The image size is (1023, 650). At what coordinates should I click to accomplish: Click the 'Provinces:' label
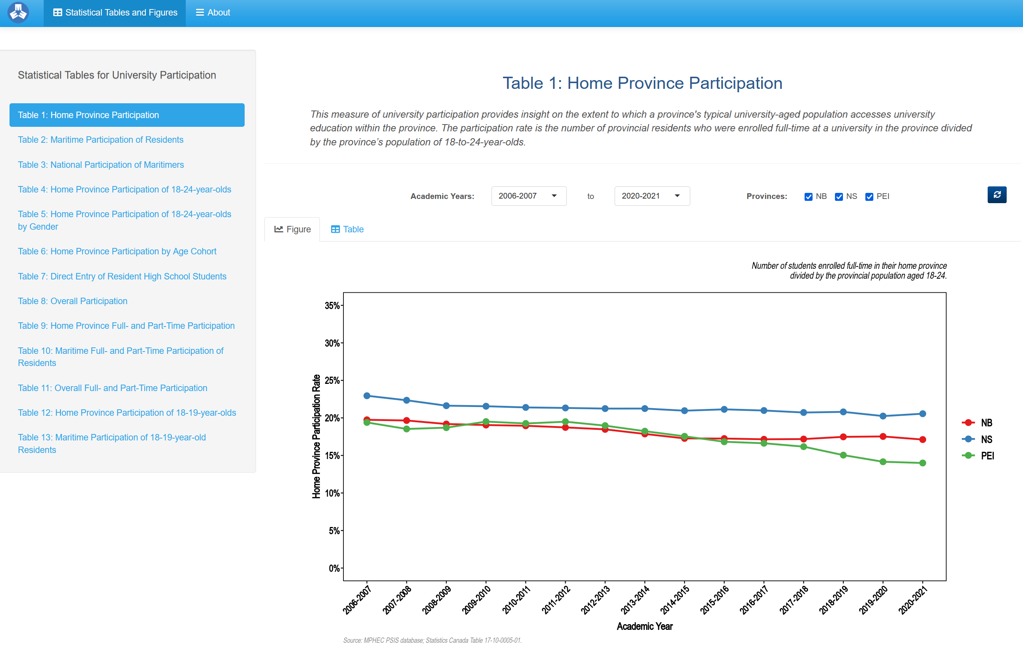click(767, 197)
